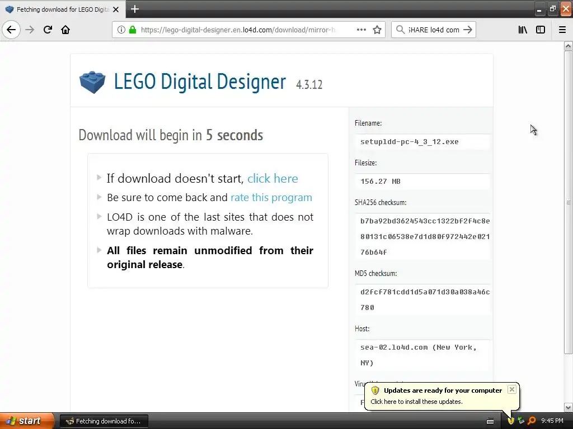Click the green secure connection padlock

click(x=133, y=30)
